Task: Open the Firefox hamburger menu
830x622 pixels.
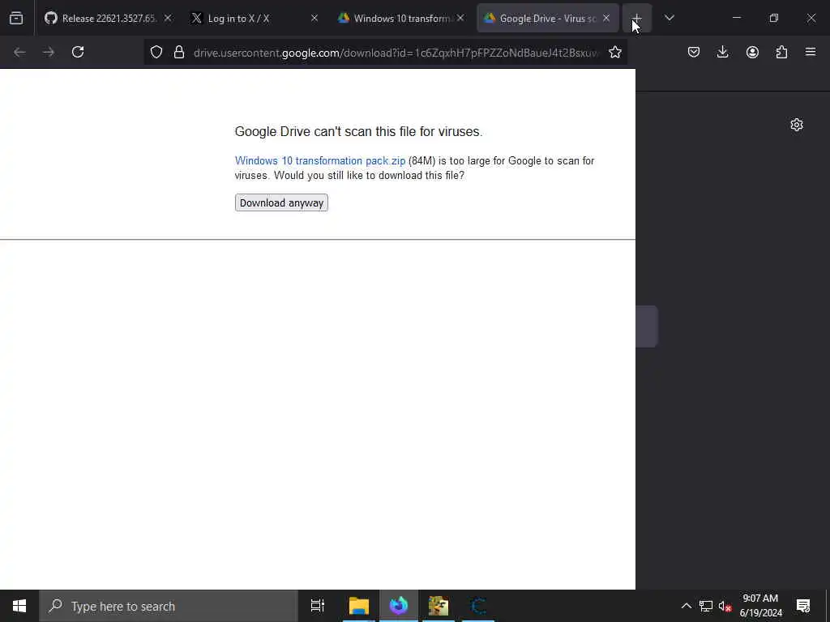Action: [x=811, y=52]
